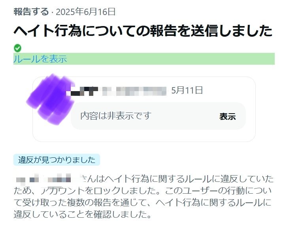Click empty area at bottom of reported post card
This screenshot has height=228, width=287.
[x=144, y=136]
